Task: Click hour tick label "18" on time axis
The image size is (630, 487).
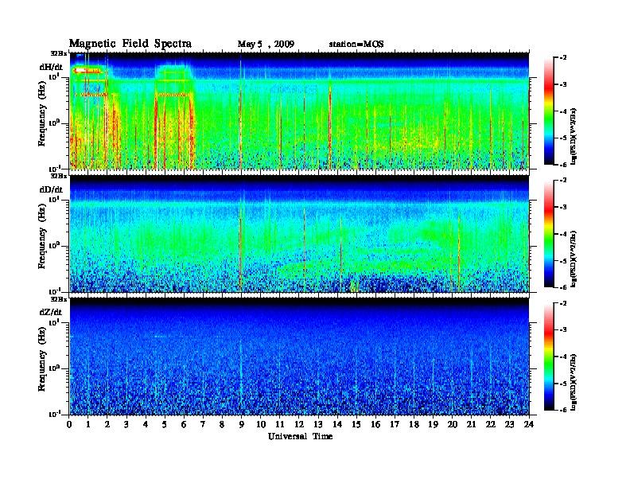Action: coord(414,424)
